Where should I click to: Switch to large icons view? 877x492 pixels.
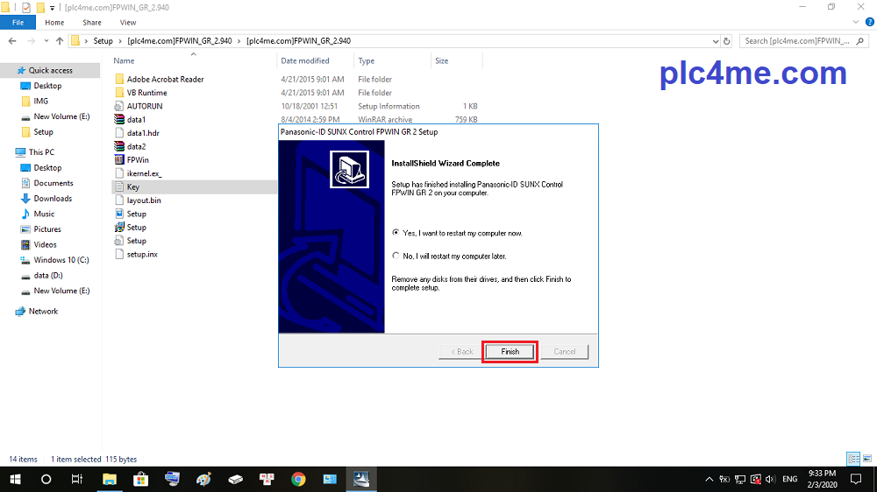click(867, 459)
